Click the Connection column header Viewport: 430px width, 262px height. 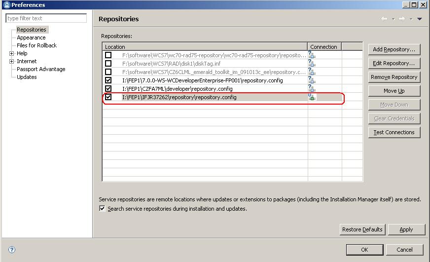click(x=324, y=47)
